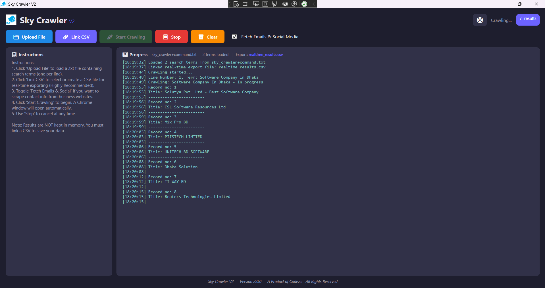Click the Link CSV button
Viewport: 545px width, 288px height.
pyautogui.click(x=76, y=37)
